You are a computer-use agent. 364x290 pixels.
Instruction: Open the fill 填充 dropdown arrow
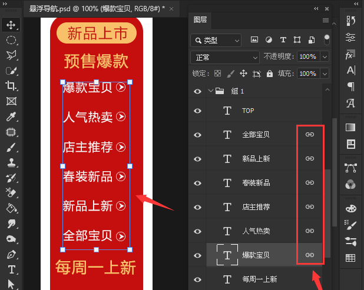click(x=325, y=74)
